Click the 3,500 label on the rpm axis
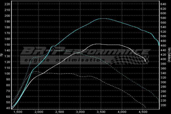Image resolution: width=171 pixels, height=114 pixels. coord(101,112)
